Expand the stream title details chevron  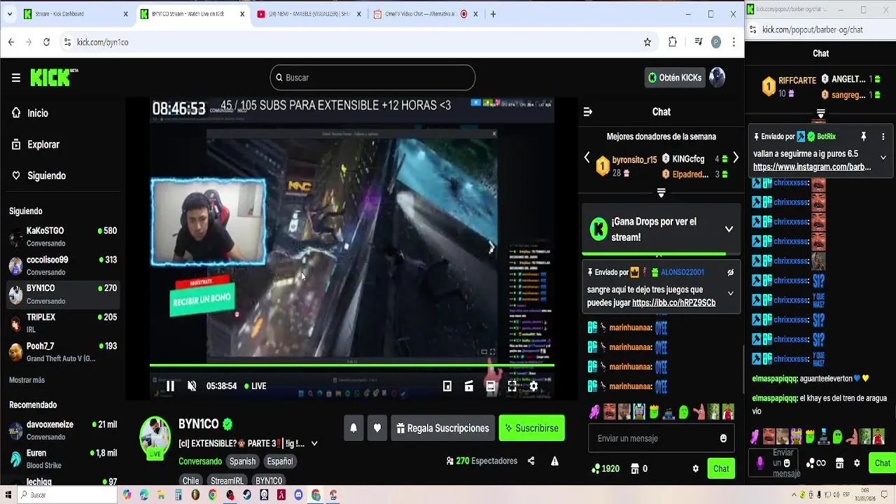(x=314, y=444)
